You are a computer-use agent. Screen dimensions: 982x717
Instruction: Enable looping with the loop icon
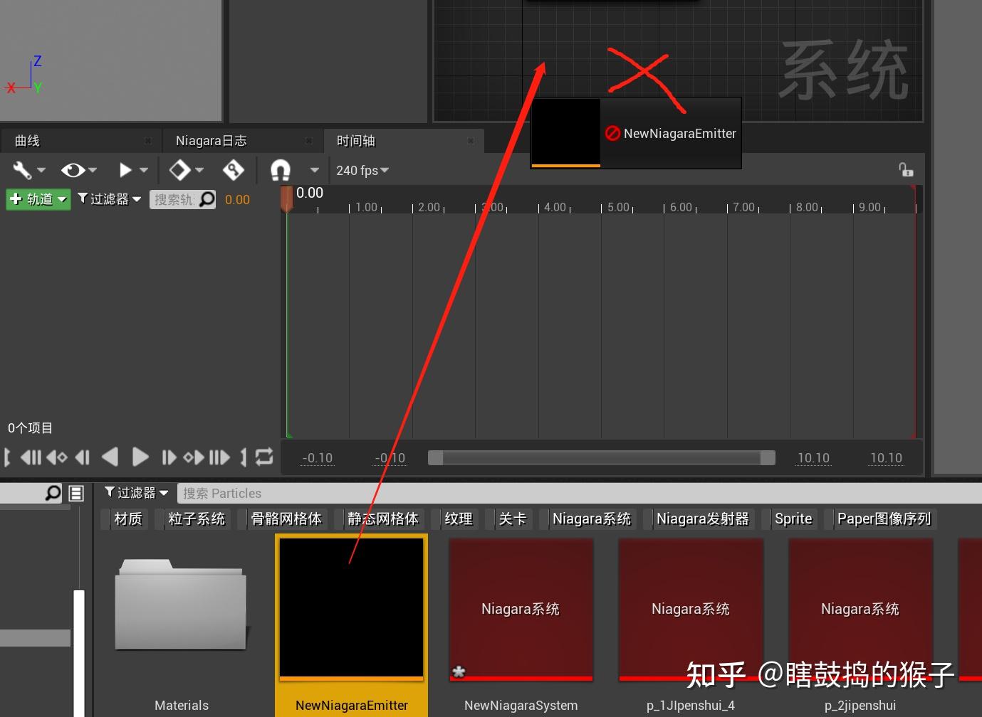pyautogui.click(x=263, y=457)
